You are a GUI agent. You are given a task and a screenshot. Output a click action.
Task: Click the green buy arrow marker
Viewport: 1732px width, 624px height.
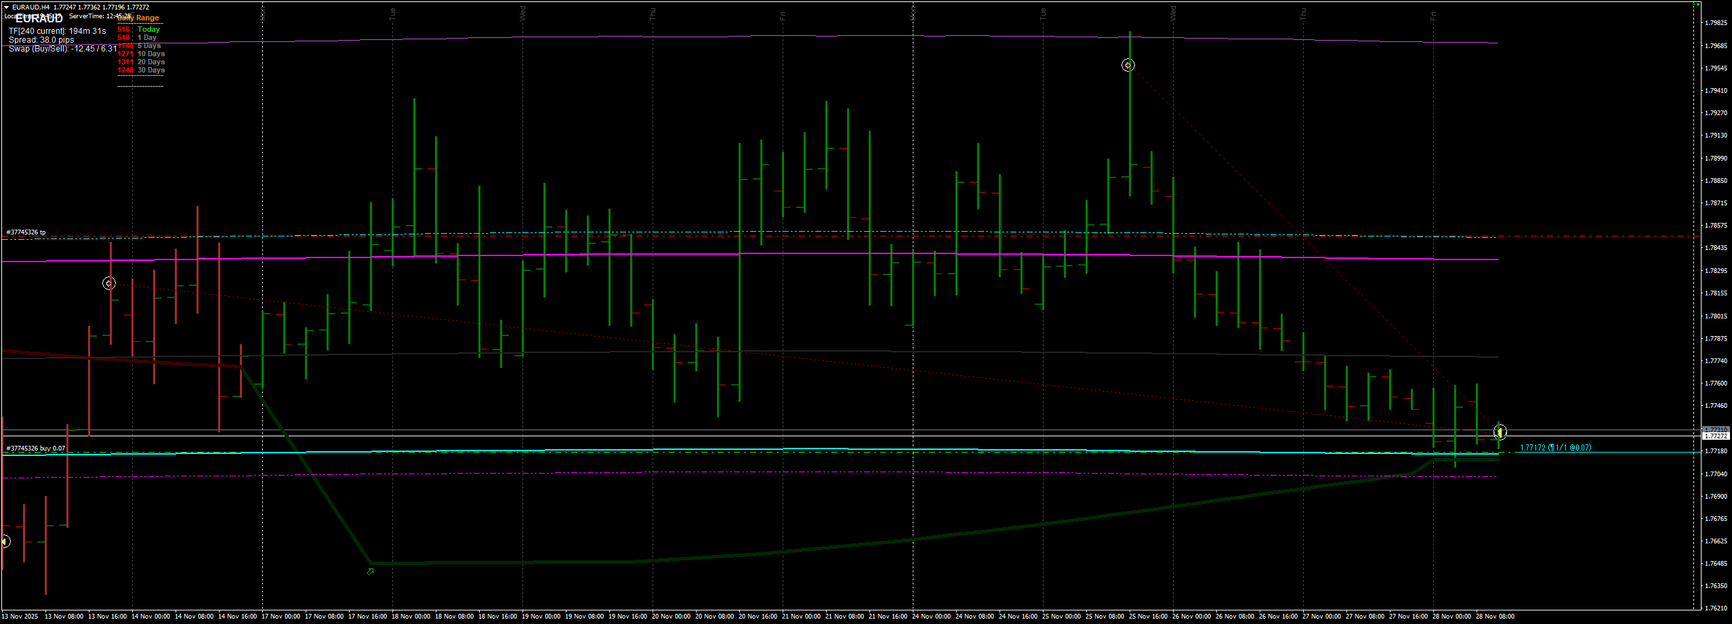click(x=370, y=572)
